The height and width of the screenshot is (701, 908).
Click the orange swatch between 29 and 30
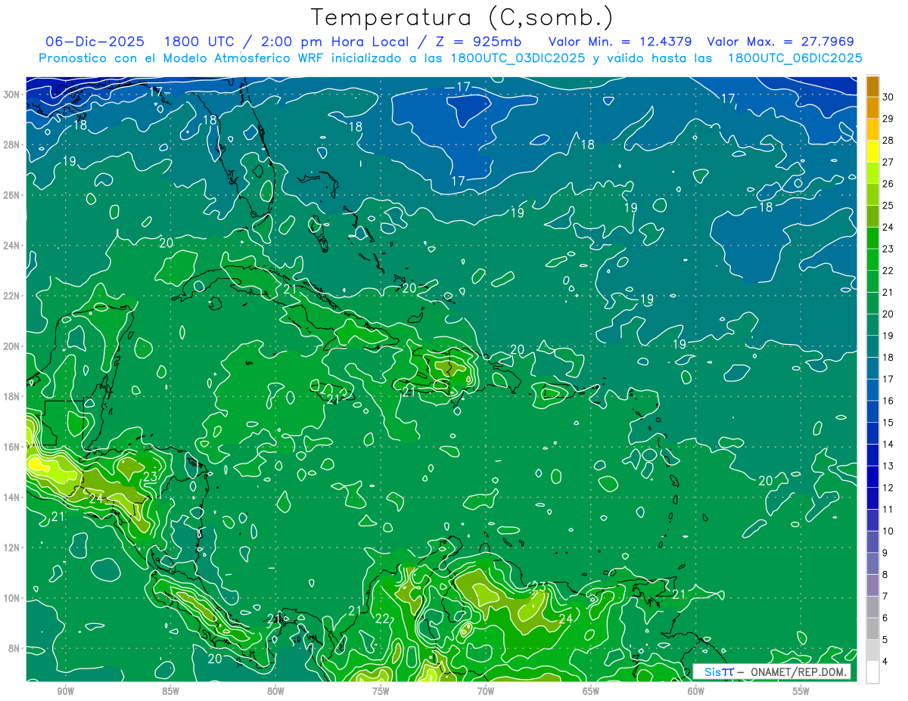[873, 108]
